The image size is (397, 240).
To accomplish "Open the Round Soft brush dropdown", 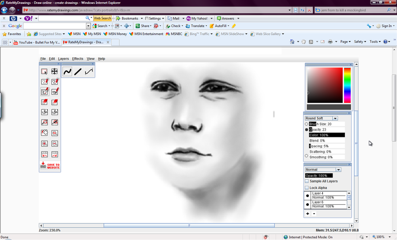I will 335,118.
